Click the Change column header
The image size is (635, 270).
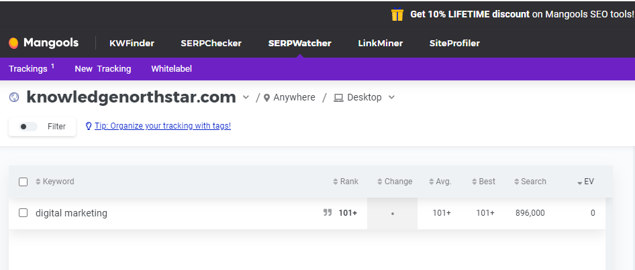(x=399, y=182)
